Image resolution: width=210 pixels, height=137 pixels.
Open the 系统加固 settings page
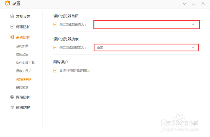point(22,46)
